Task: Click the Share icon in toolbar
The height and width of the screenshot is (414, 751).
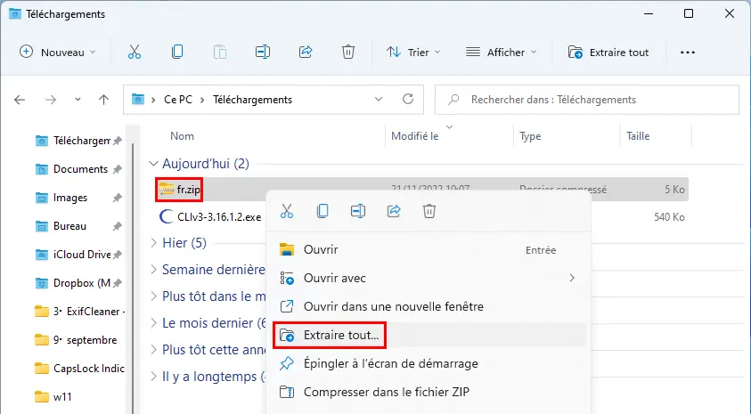Action: point(306,52)
